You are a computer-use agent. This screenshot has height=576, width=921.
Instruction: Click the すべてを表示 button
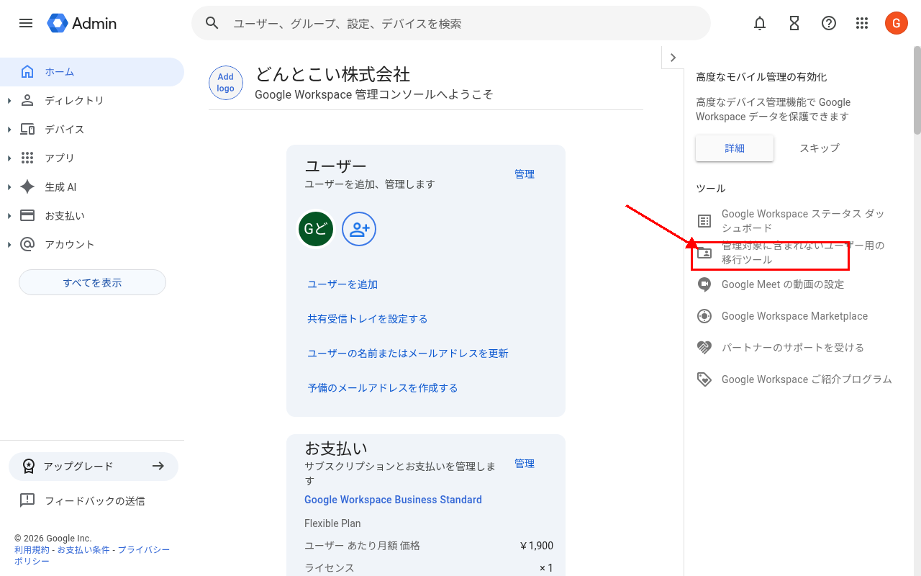(92, 282)
